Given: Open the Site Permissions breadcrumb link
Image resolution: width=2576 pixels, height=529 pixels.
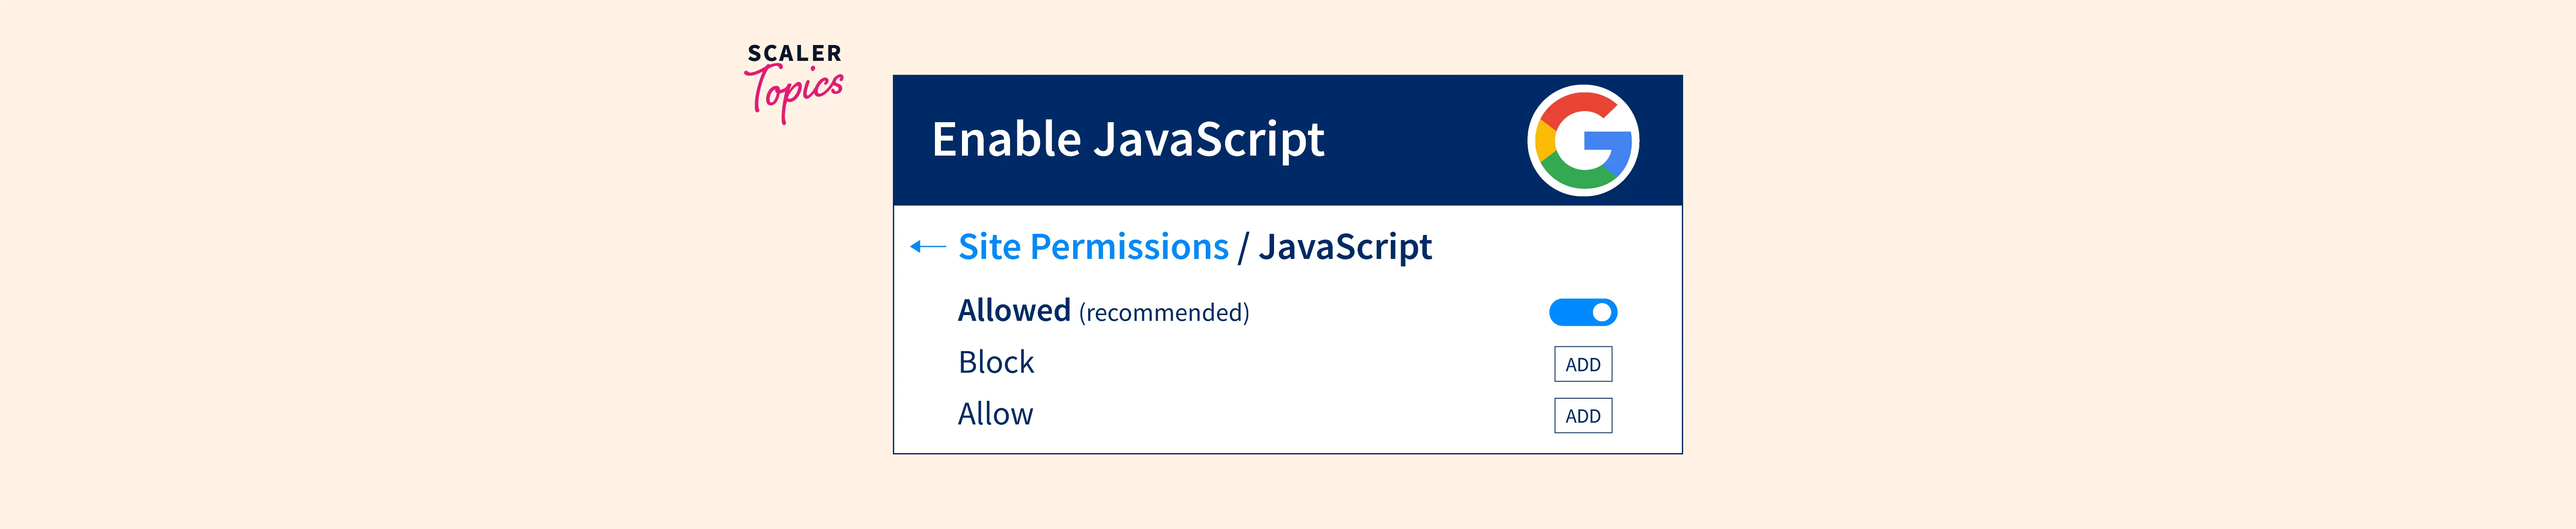Looking at the screenshot, I should 1093,246.
